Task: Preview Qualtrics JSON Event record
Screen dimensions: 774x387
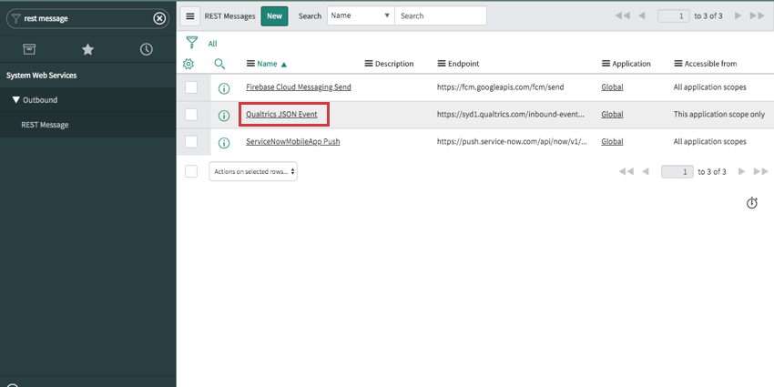Action: 224,116
